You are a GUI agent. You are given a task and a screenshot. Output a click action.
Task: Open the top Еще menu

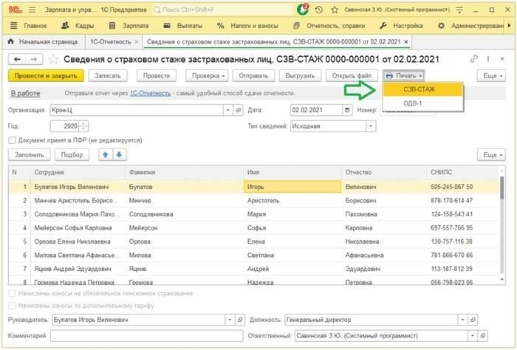(491, 76)
